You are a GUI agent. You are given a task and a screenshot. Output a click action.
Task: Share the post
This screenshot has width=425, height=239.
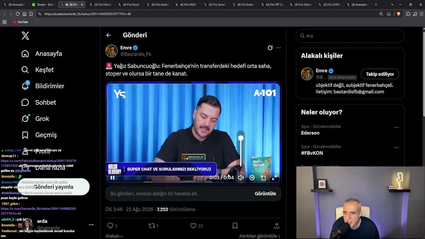[x=277, y=226]
